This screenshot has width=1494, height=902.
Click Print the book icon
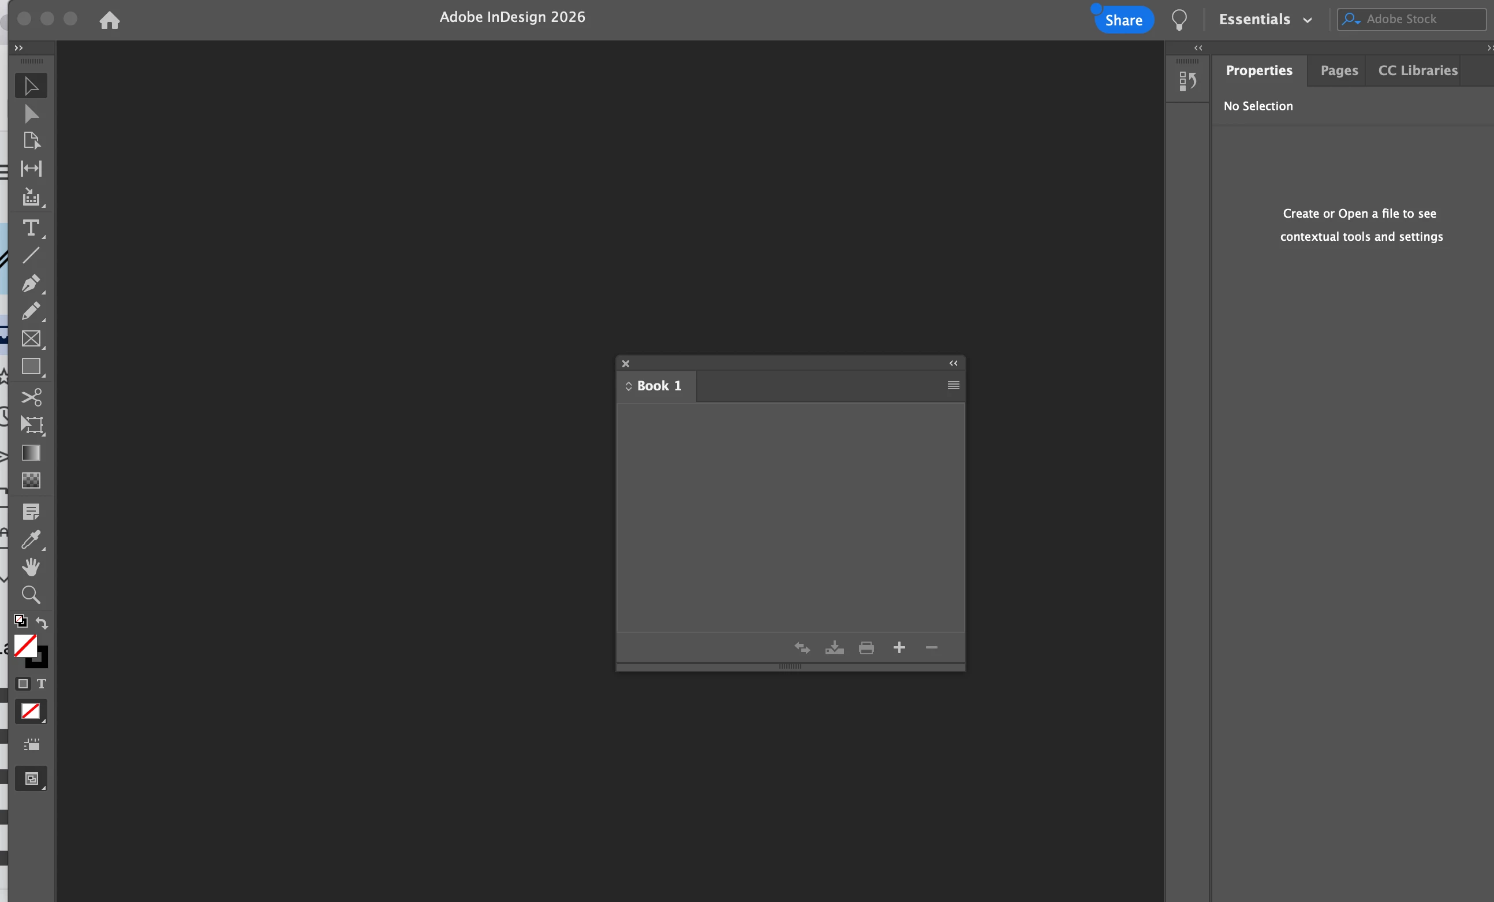(x=866, y=647)
